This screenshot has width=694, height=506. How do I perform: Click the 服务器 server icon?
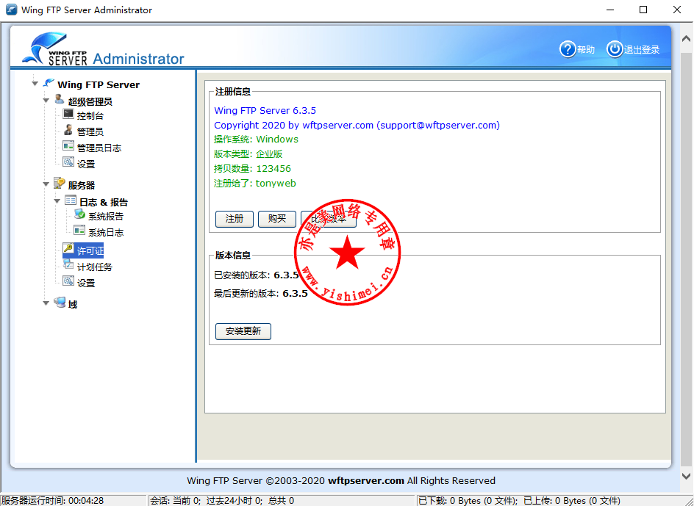coord(60,183)
